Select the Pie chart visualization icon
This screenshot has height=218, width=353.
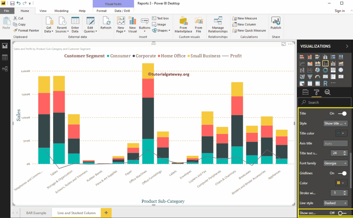pyautogui.click(x=318, y=70)
